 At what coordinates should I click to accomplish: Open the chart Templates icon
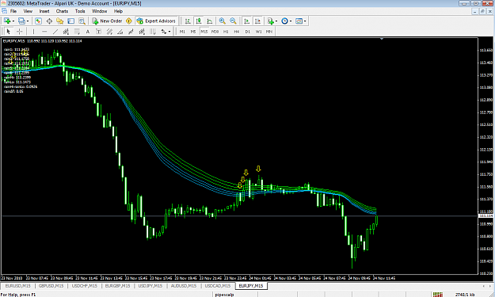(x=299, y=21)
